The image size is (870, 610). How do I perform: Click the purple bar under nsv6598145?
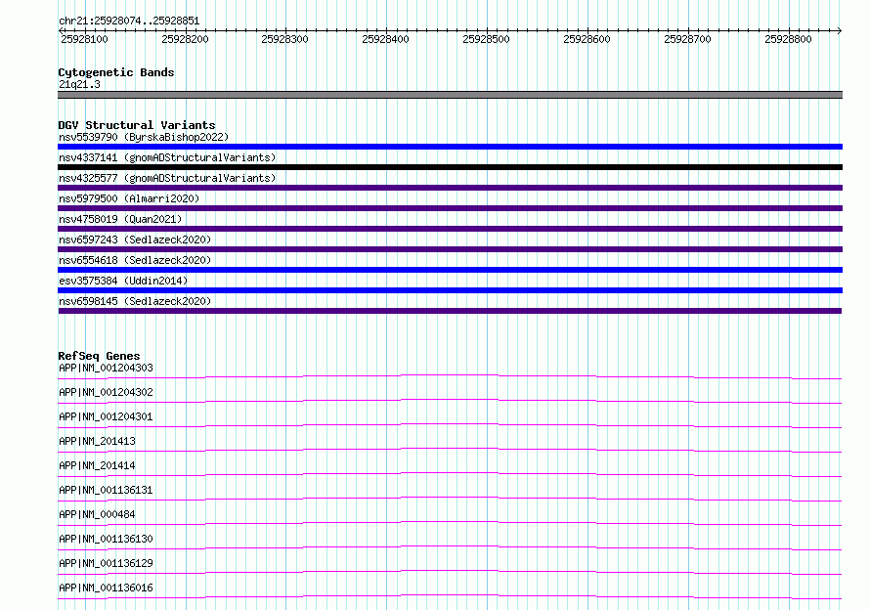pyautogui.click(x=450, y=311)
